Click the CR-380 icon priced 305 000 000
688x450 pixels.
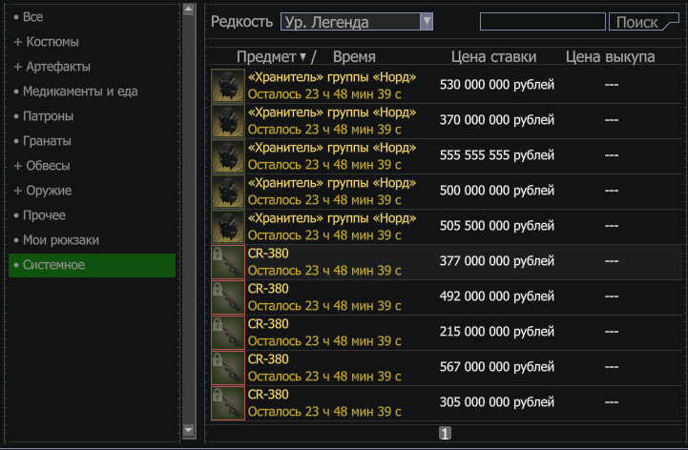tap(228, 403)
